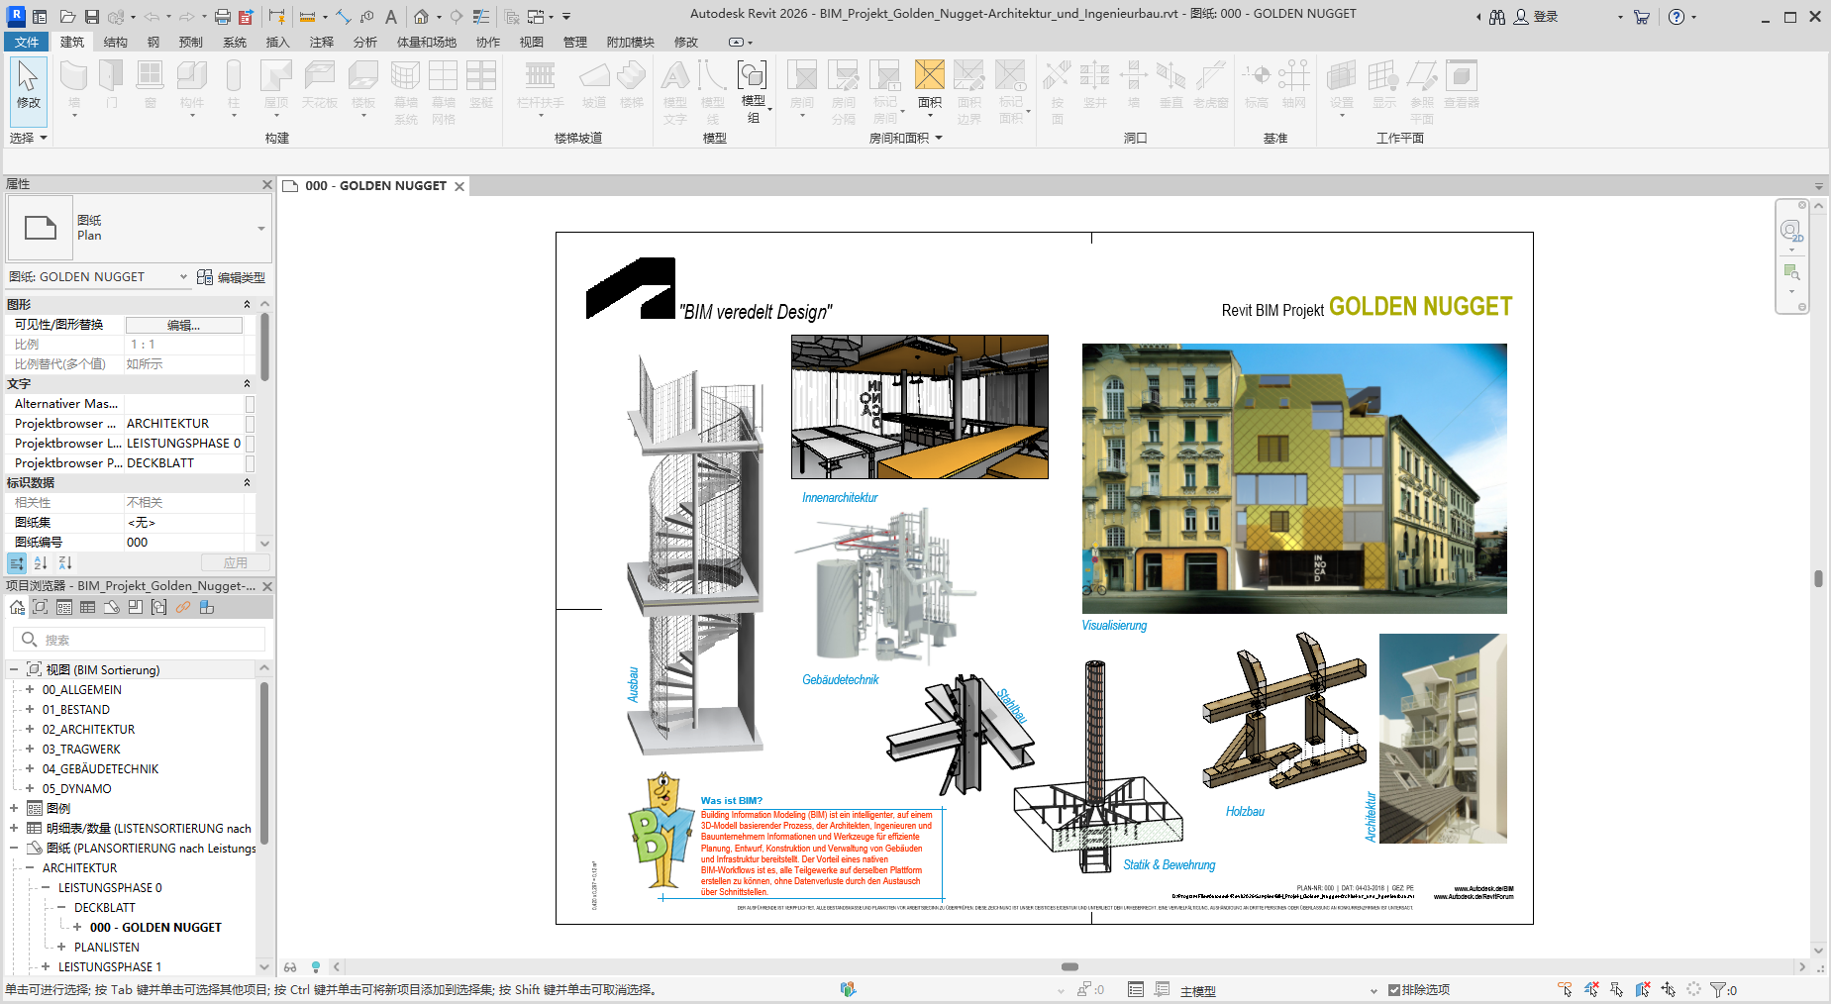
Task: Click the worksets icon in status bar center
Action: (x=848, y=989)
